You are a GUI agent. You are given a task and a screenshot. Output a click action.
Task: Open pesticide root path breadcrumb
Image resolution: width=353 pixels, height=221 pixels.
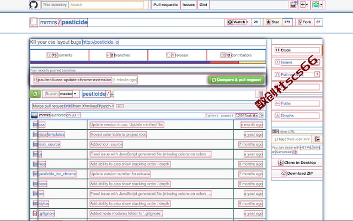(94, 94)
